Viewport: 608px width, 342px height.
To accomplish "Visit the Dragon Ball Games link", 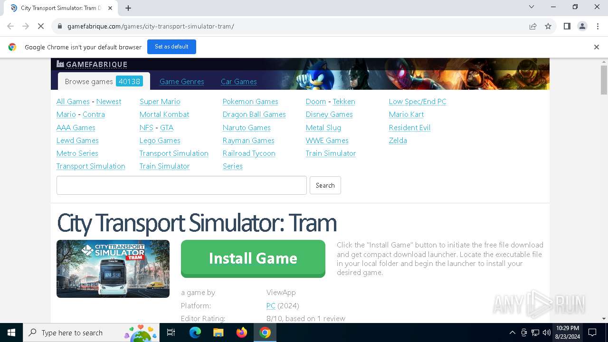I will (x=254, y=114).
